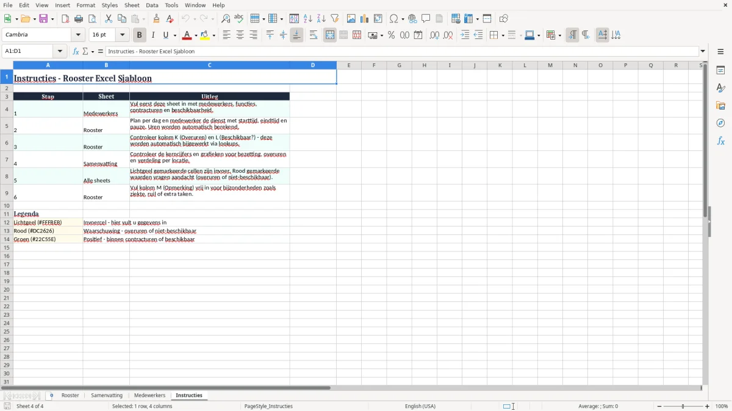The height and width of the screenshot is (411, 732).
Task: Click the Sort dialog icon
Action: [x=294, y=19]
